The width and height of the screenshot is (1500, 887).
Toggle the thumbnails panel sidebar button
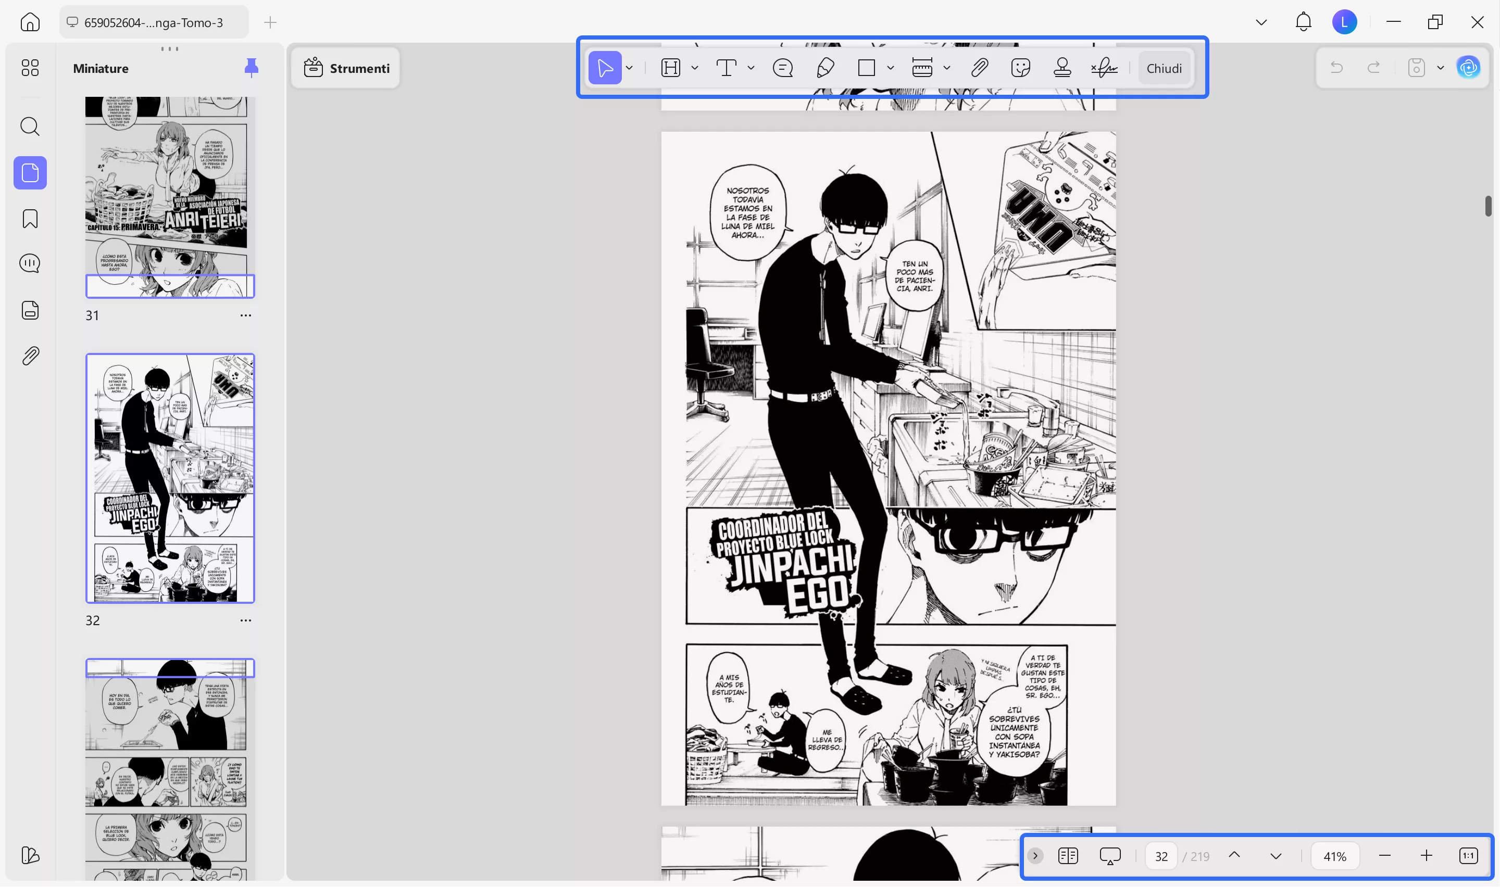30,173
